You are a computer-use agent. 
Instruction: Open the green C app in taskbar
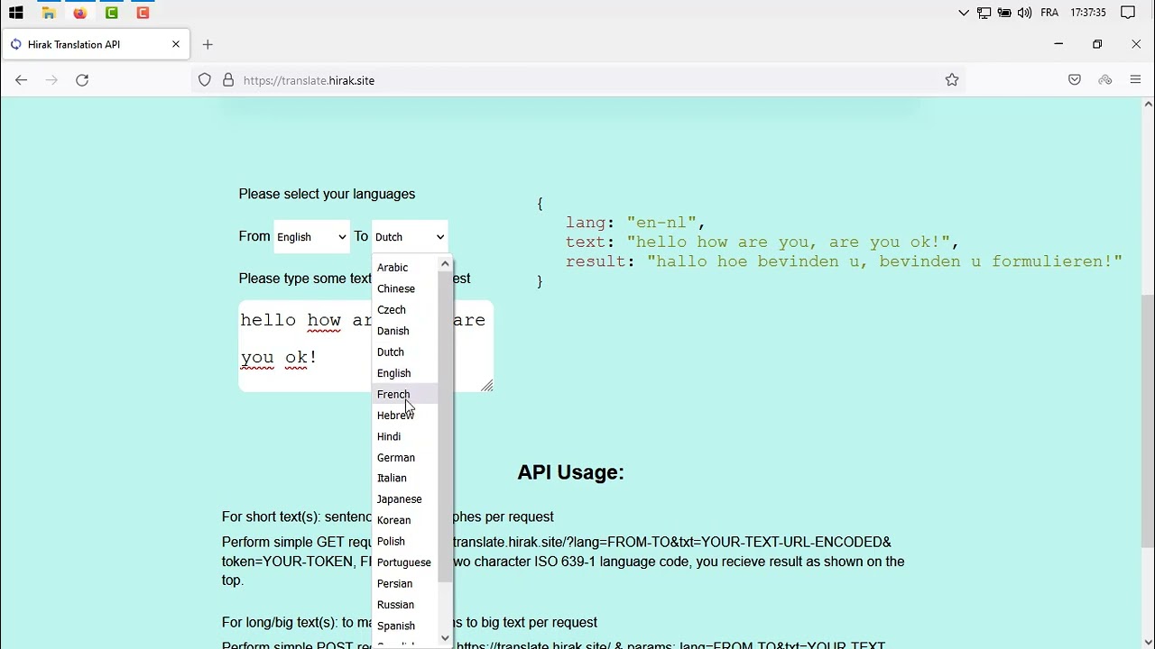click(x=112, y=13)
